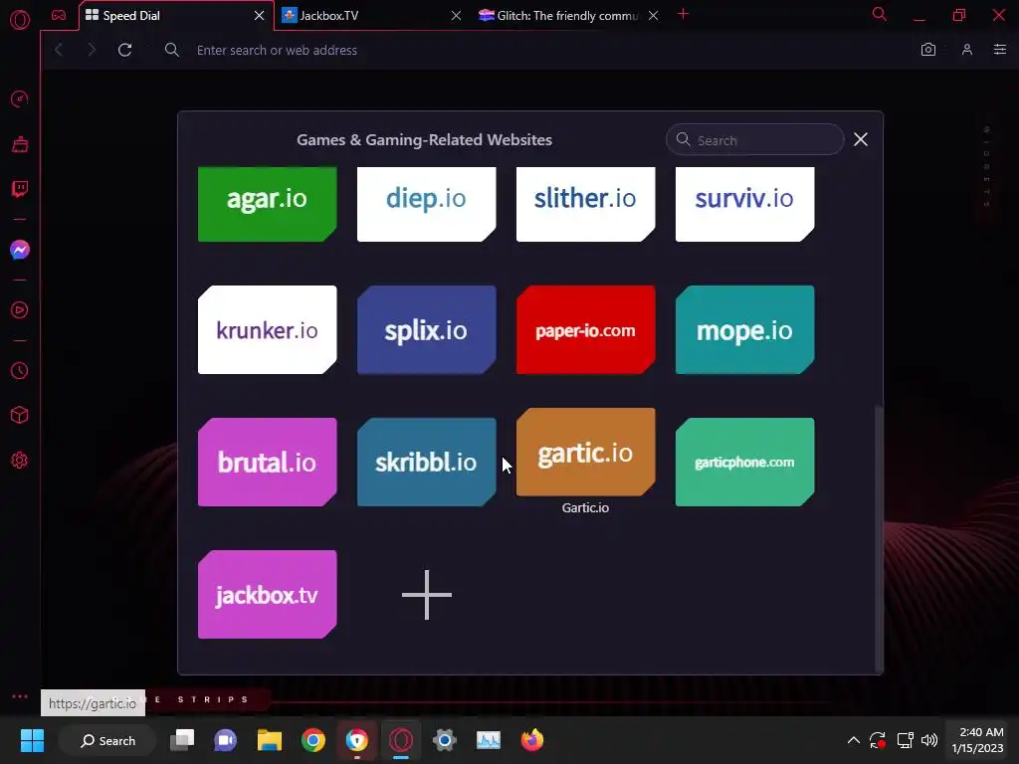Search open tabs magnifier icon
Screen dimensions: 1019x764
880,14
